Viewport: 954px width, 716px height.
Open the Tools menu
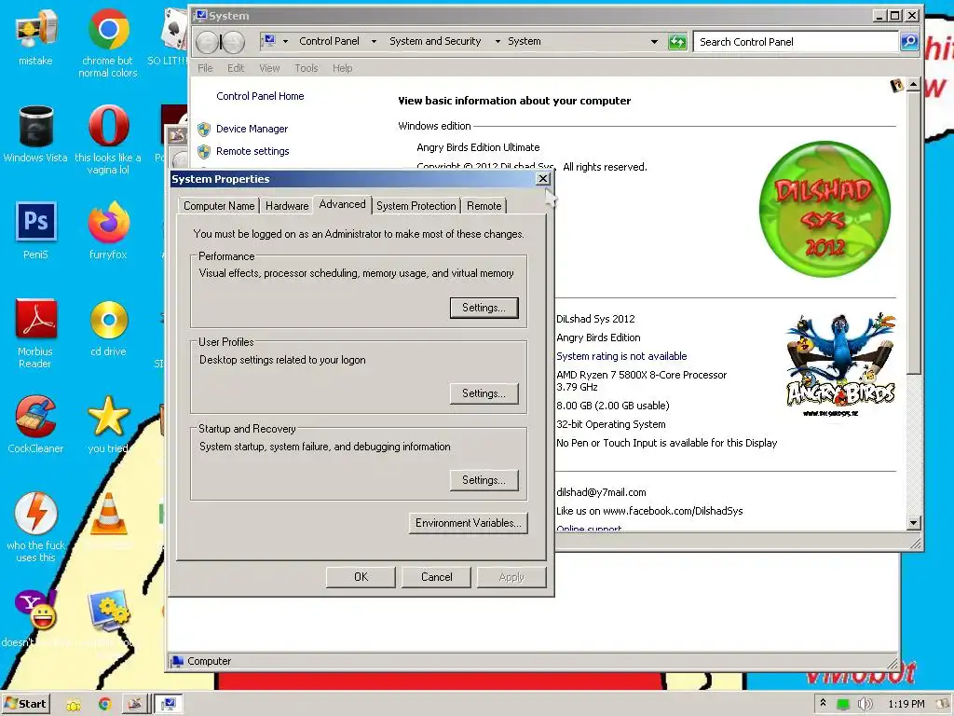[306, 68]
